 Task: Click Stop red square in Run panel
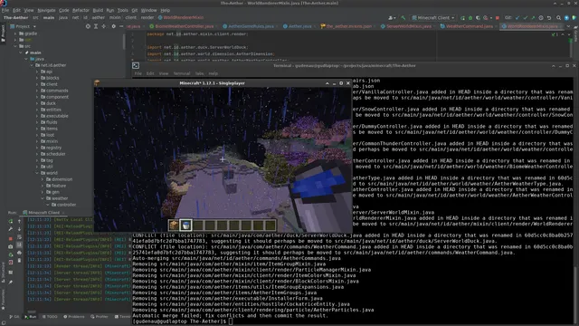(10, 239)
